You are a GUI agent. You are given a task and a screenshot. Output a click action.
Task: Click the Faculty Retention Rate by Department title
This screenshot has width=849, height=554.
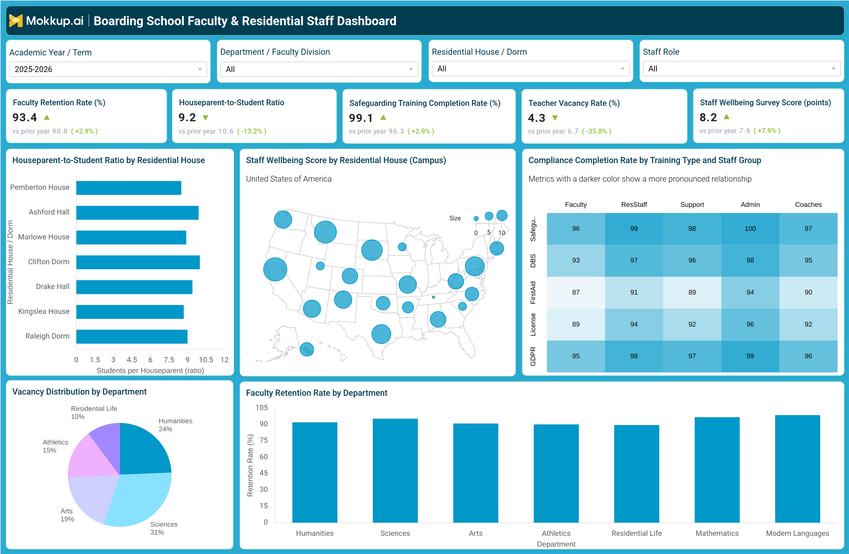point(317,393)
